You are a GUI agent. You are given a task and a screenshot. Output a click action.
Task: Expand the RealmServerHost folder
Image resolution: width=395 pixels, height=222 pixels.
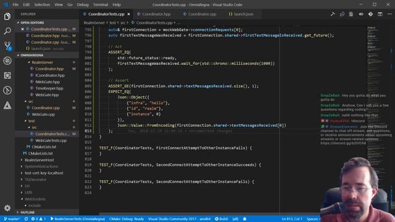pos(39,160)
